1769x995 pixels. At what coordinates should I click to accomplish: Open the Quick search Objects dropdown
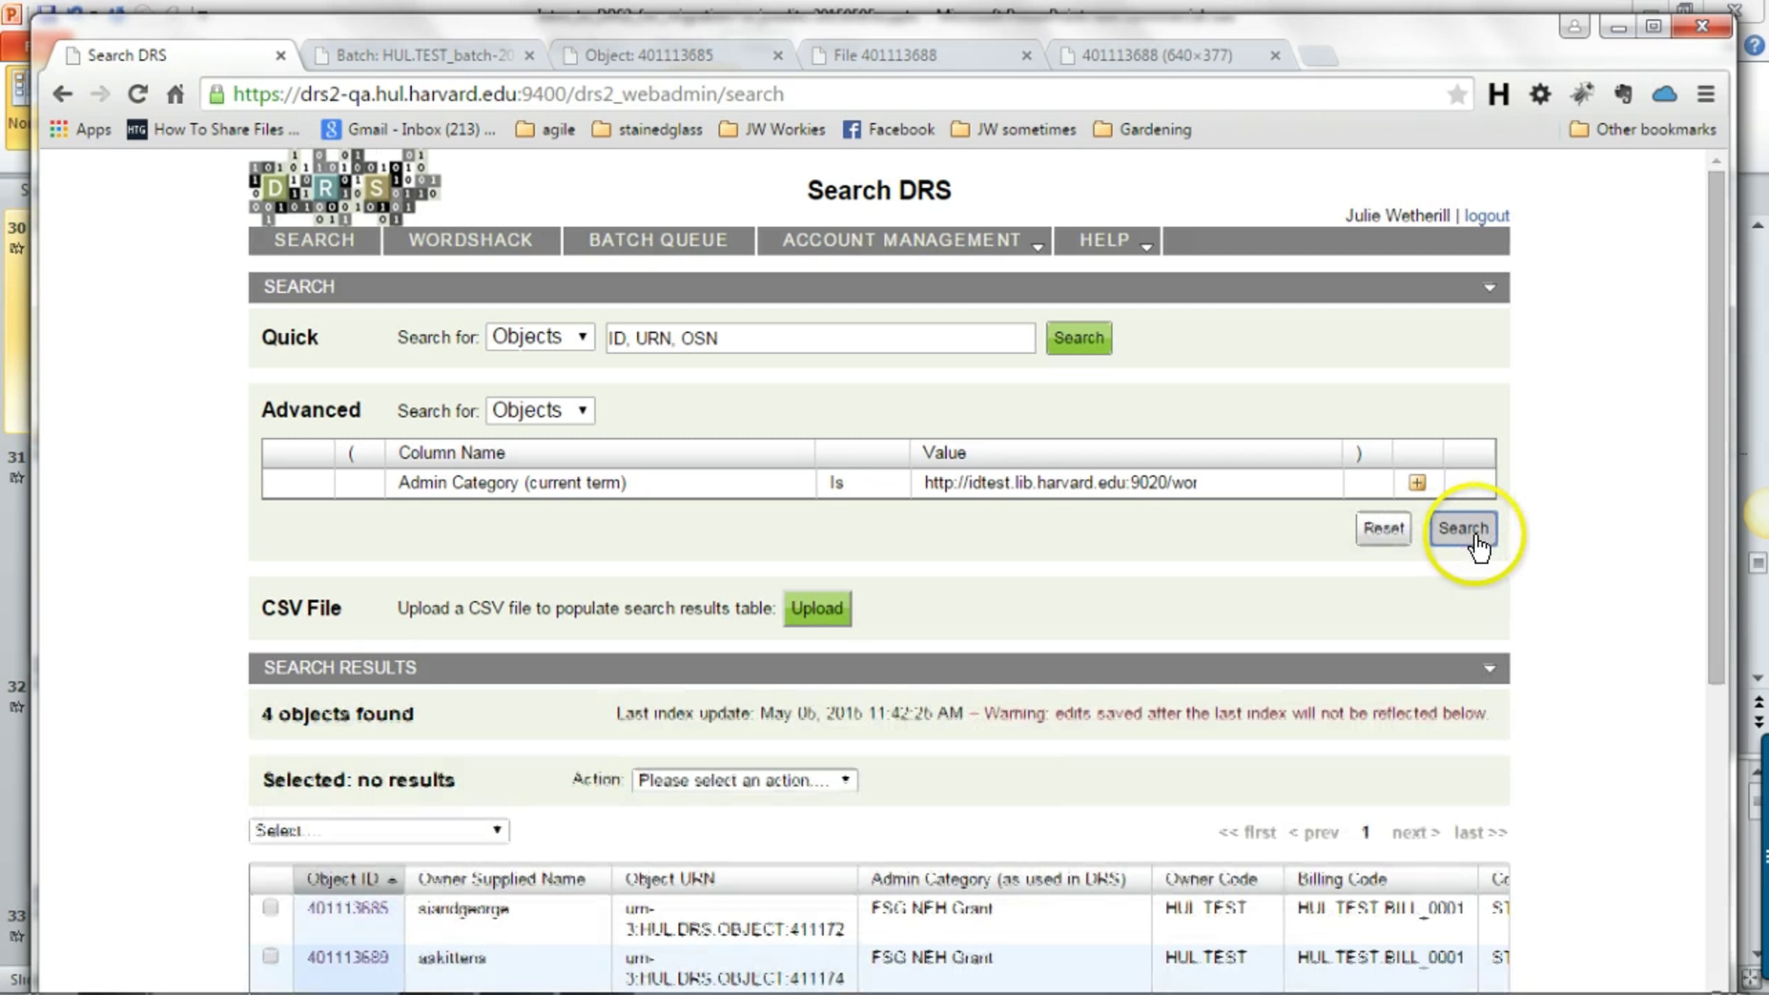coord(540,337)
